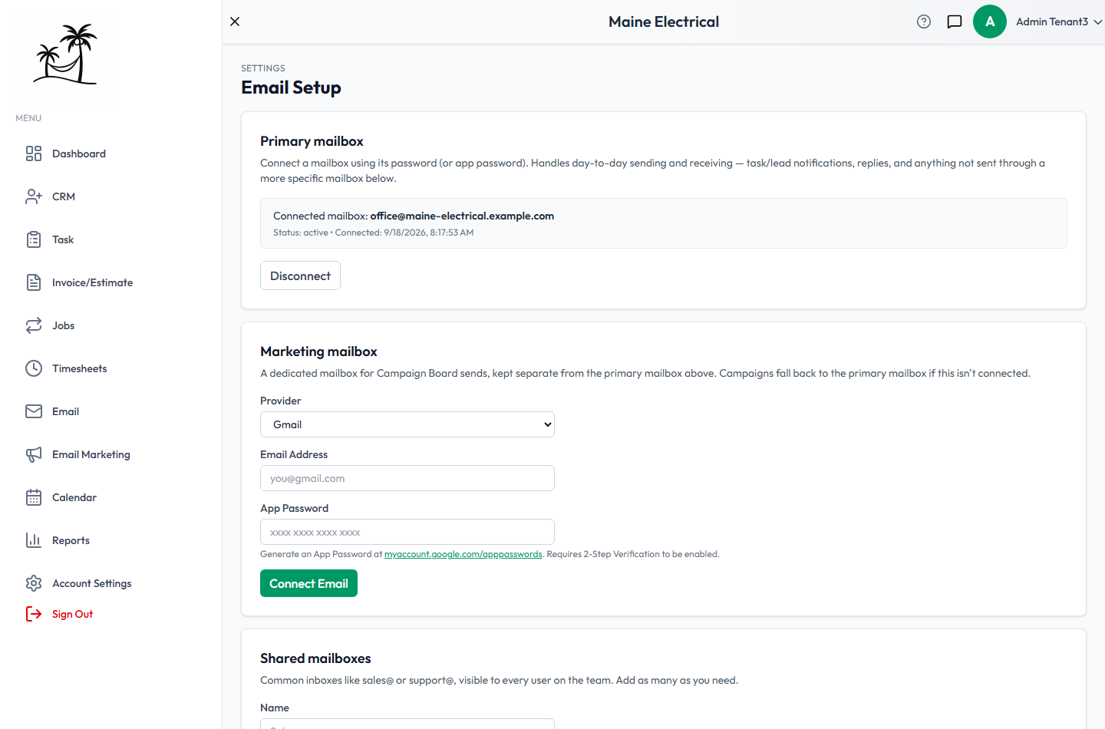Click the Sign Out arrow icon
Image resolution: width=1105 pixels, height=729 pixels.
click(x=34, y=614)
